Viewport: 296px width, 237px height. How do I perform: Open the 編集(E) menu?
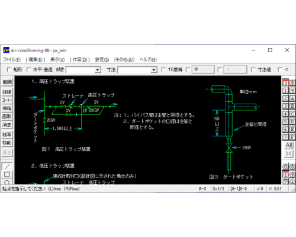tap(36, 59)
